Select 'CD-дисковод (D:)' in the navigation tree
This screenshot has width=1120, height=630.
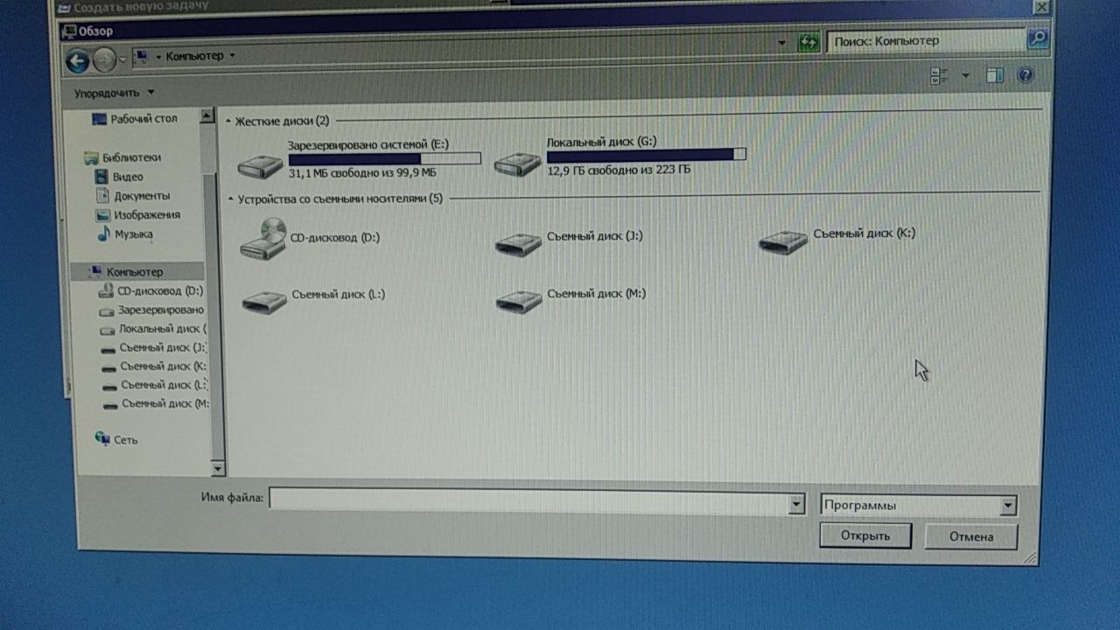(151, 290)
